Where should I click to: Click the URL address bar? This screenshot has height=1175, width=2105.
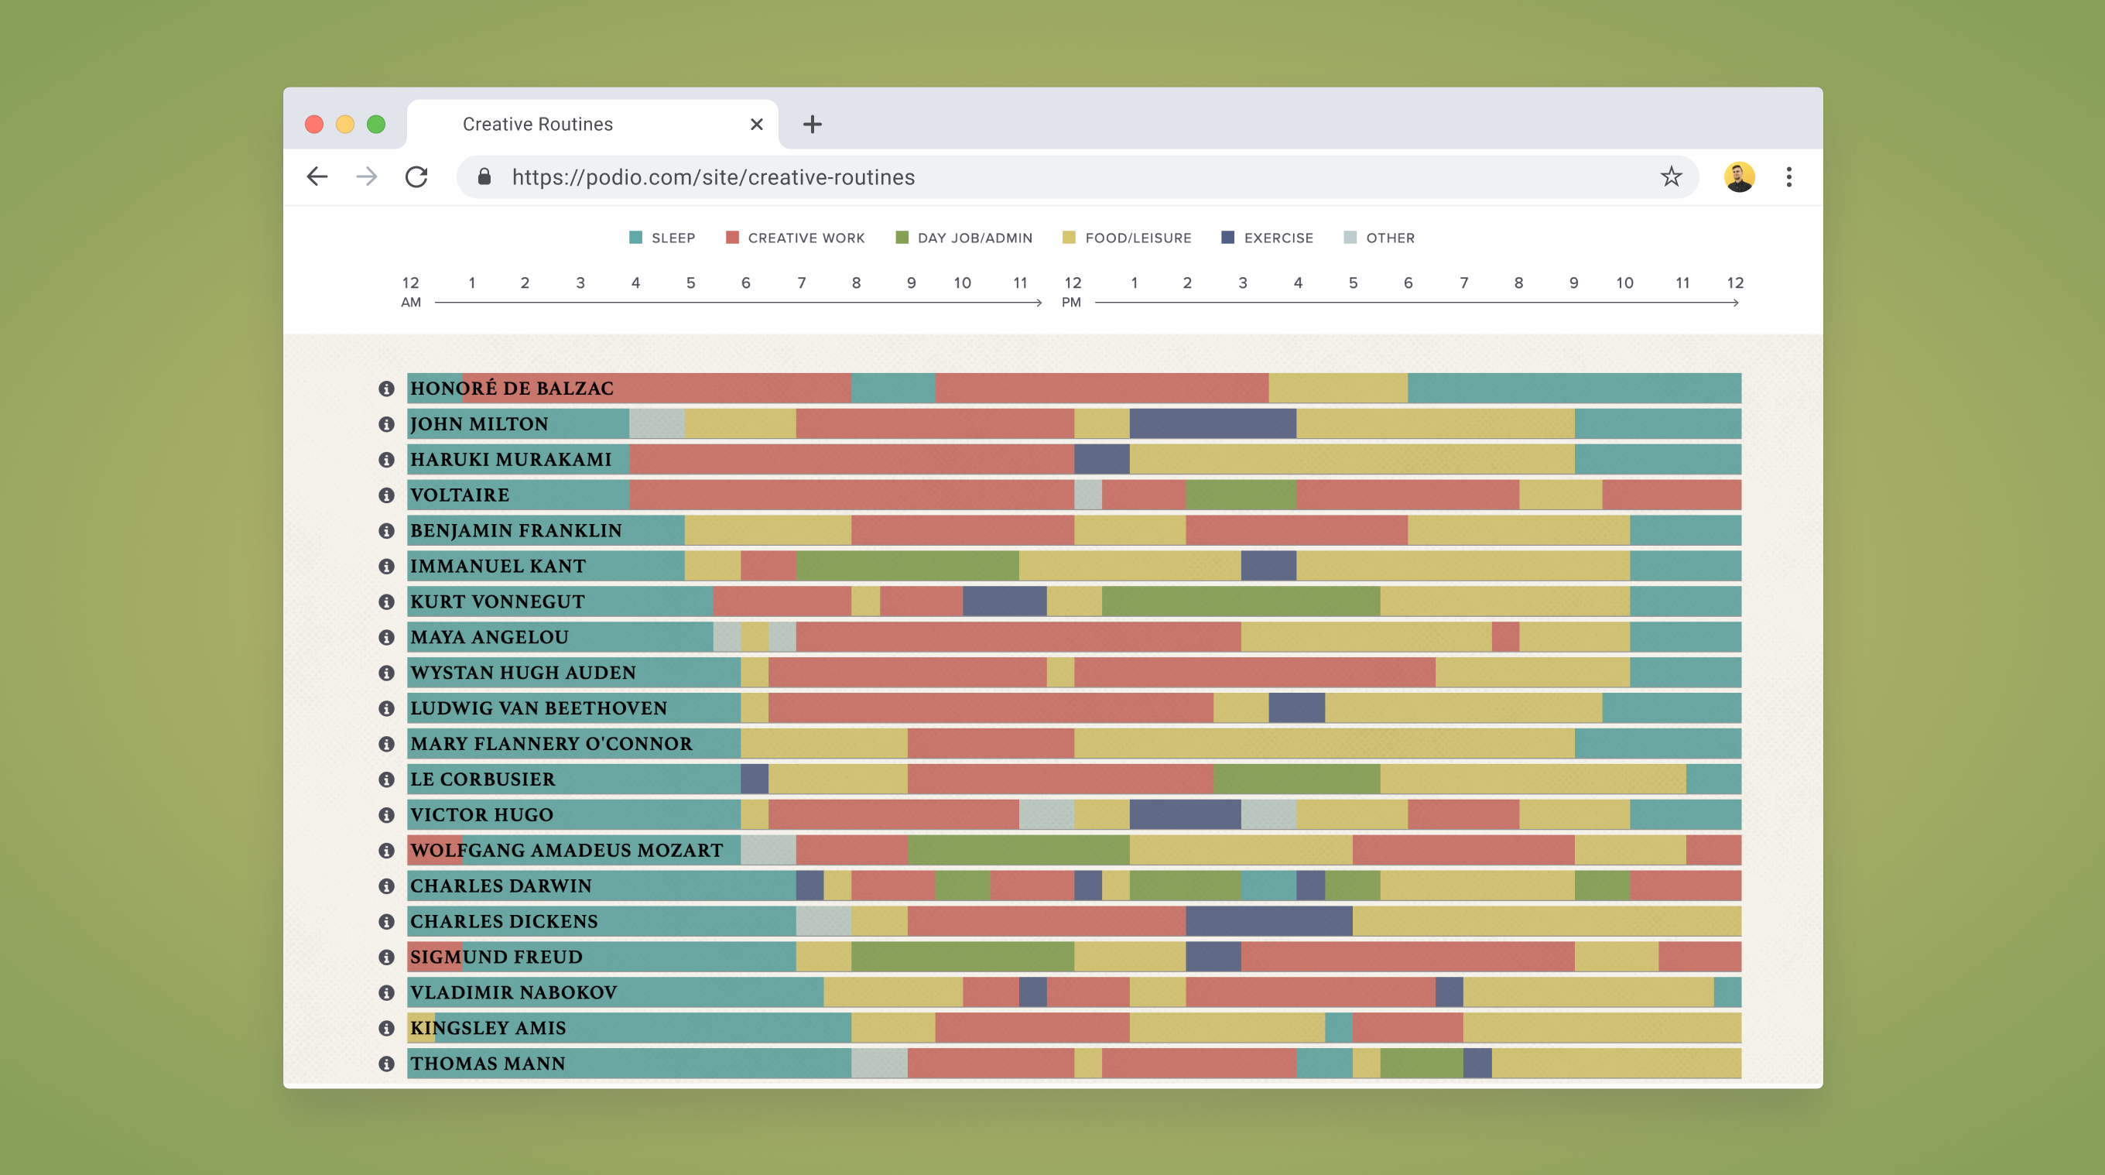(1077, 176)
